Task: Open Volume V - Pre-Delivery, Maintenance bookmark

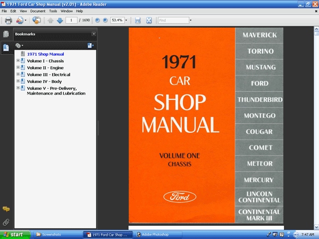Action: click(x=56, y=91)
